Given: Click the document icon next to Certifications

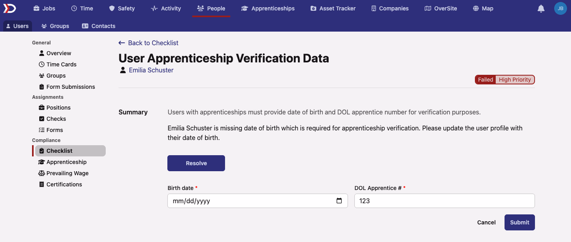Looking at the screenshot, I should 42,184.
